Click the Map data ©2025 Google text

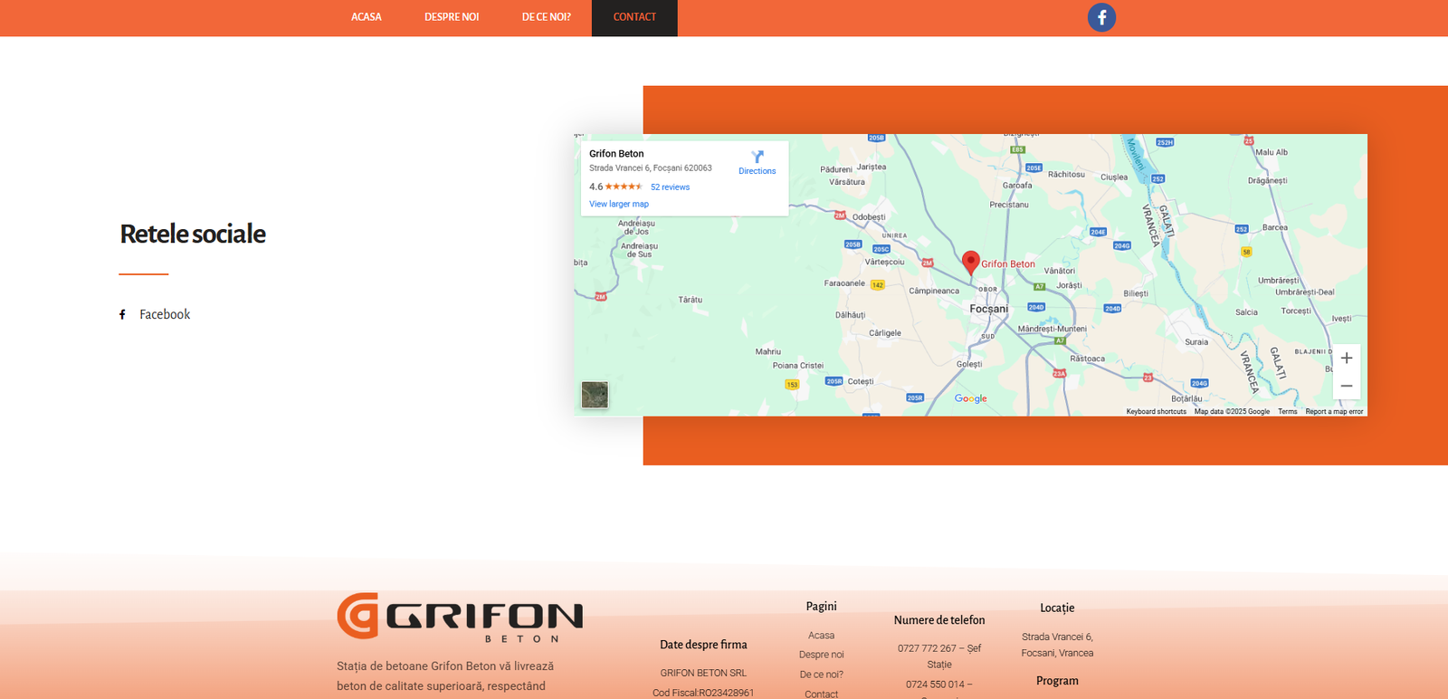click(1232, 412)
